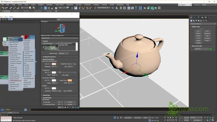This screenshot has width=217, height=122.
Task: Click the Bump Map No Map button
Action: (x=70, y=102)
